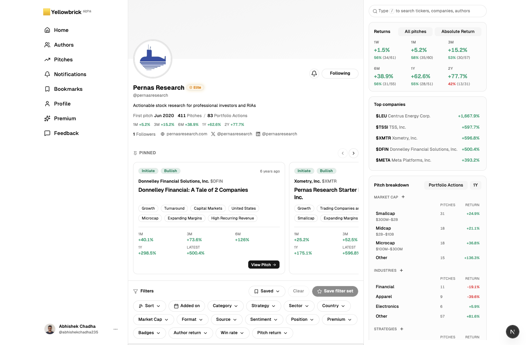Image resolution: width=526 pixels, height=345 pixels.
Task: Click the Smallcap market cap row
Action: [x=428, y=216]
